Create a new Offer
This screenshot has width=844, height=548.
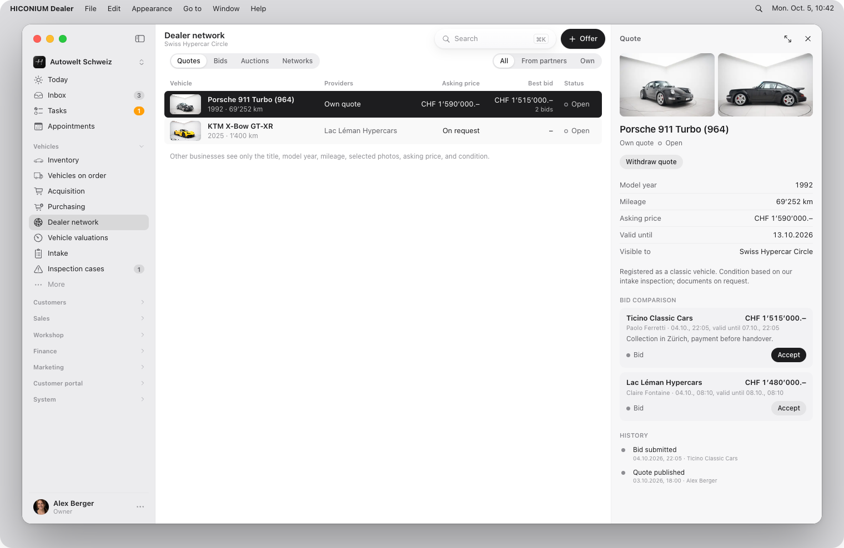click(583, 39)
